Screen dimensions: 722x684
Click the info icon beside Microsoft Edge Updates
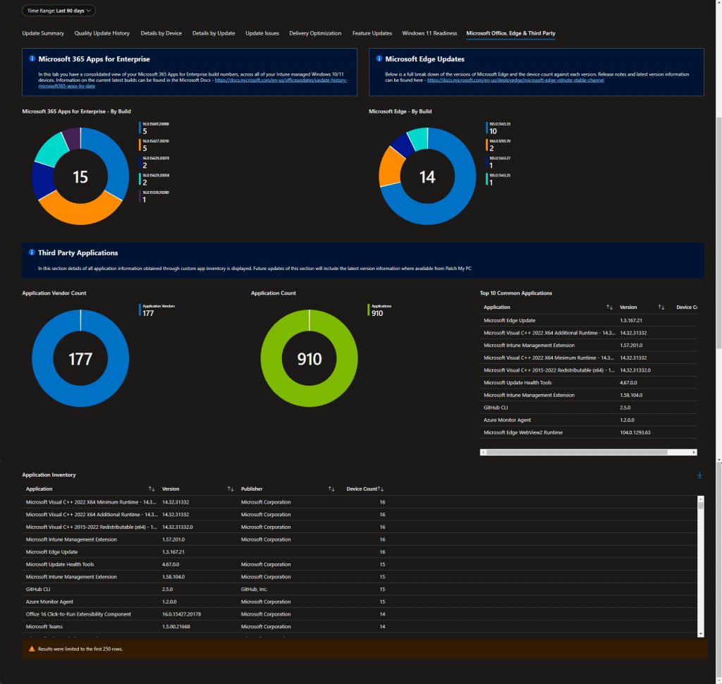coord(379,59)
